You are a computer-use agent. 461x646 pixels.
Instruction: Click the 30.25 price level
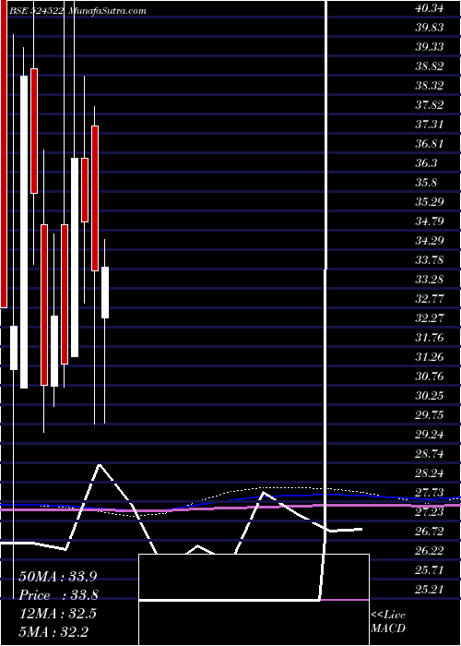pyautogui.click(x=430, y=396)
